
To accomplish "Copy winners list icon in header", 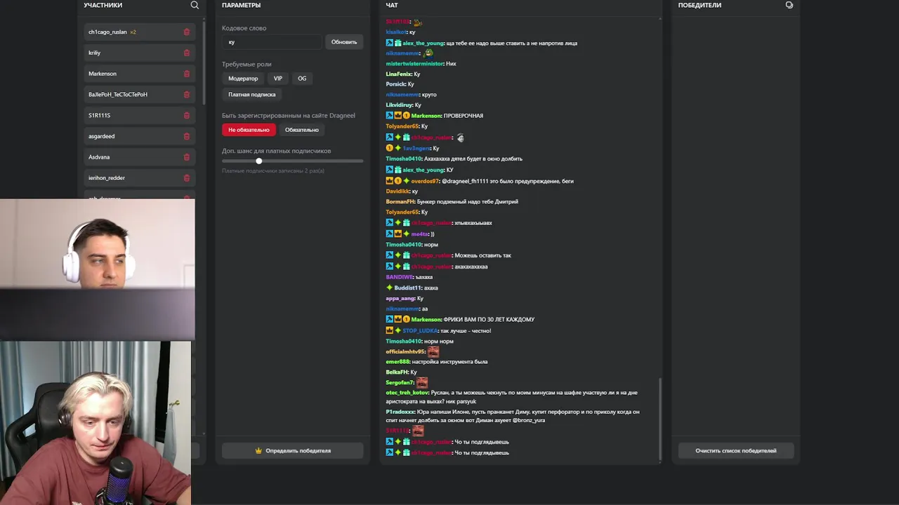I will [x=789, y=5].
